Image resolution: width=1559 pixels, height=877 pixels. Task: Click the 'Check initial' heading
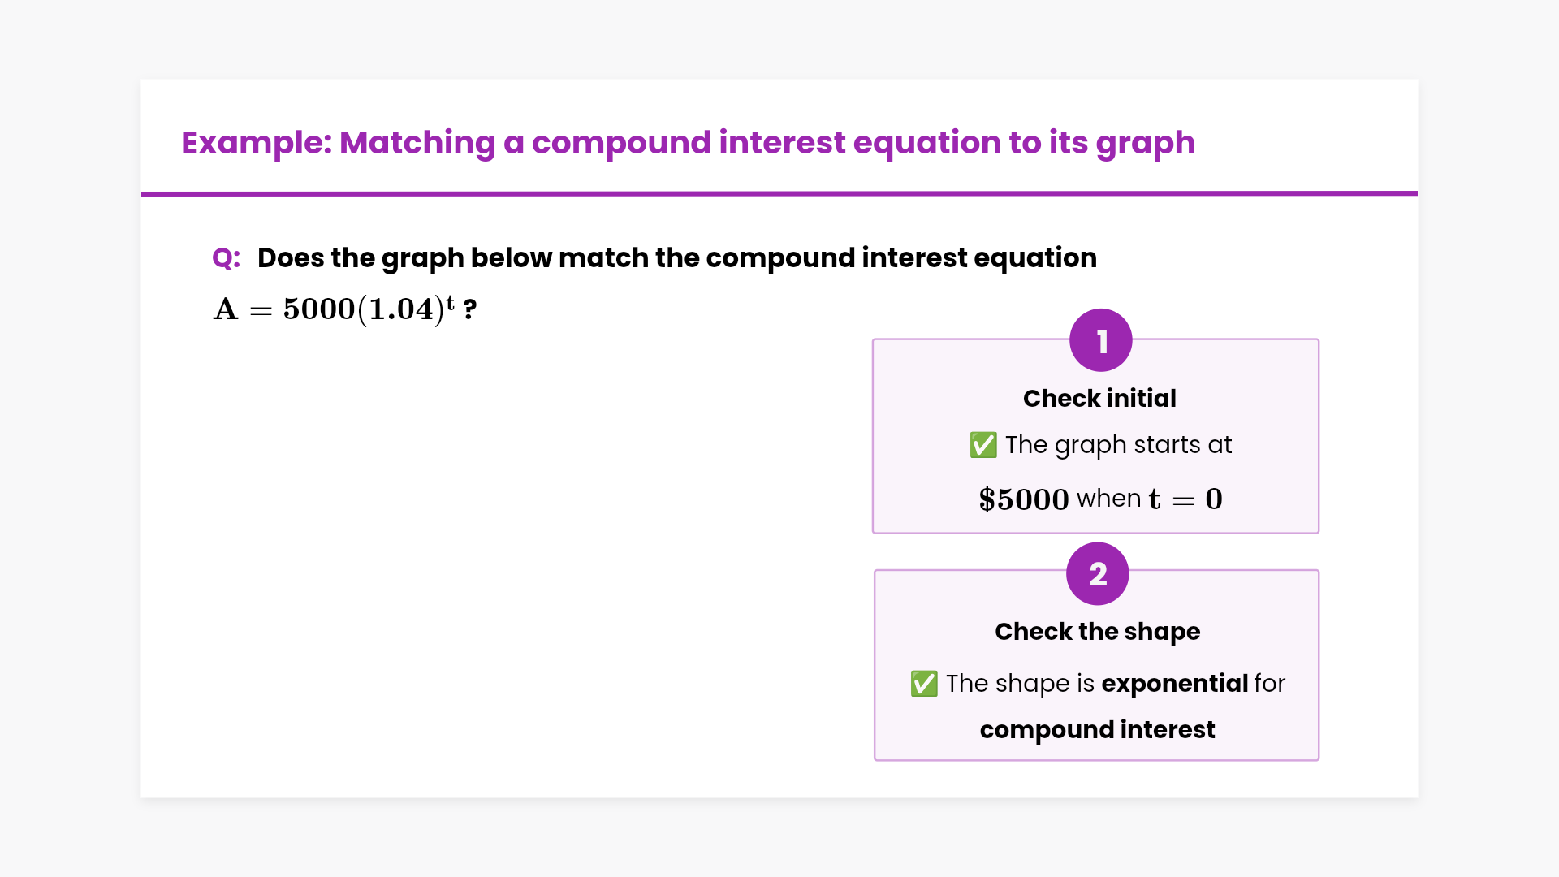1099,399
